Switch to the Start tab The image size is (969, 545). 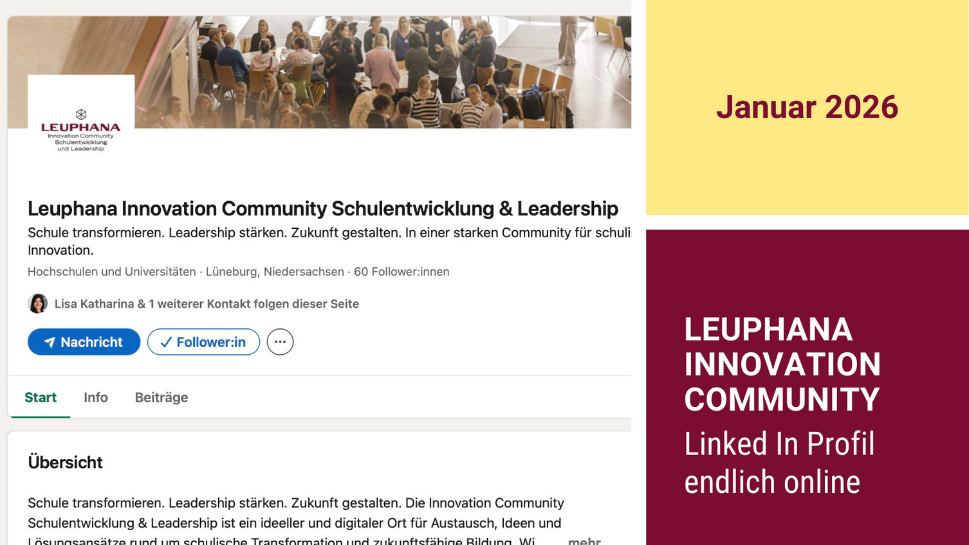point(41,397)
